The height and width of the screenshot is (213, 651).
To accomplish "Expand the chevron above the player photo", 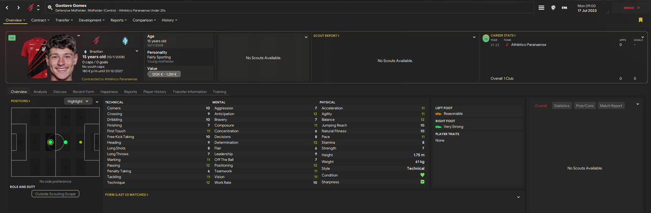I will pyautogui.click(x=78, y=36).
